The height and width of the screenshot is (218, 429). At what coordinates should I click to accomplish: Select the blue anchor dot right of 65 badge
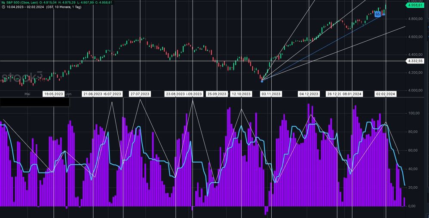coord(384,14)
